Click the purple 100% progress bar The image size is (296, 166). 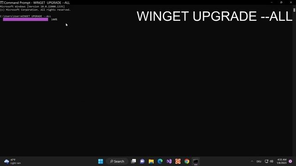point(25,19)
